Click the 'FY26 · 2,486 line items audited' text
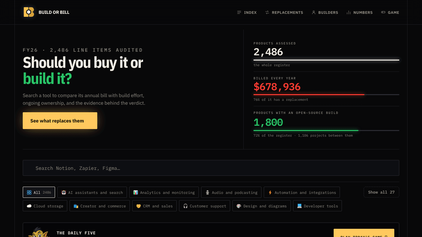This screenshot has height=237, width=422. pyautogui.click(x=83, y=50)
